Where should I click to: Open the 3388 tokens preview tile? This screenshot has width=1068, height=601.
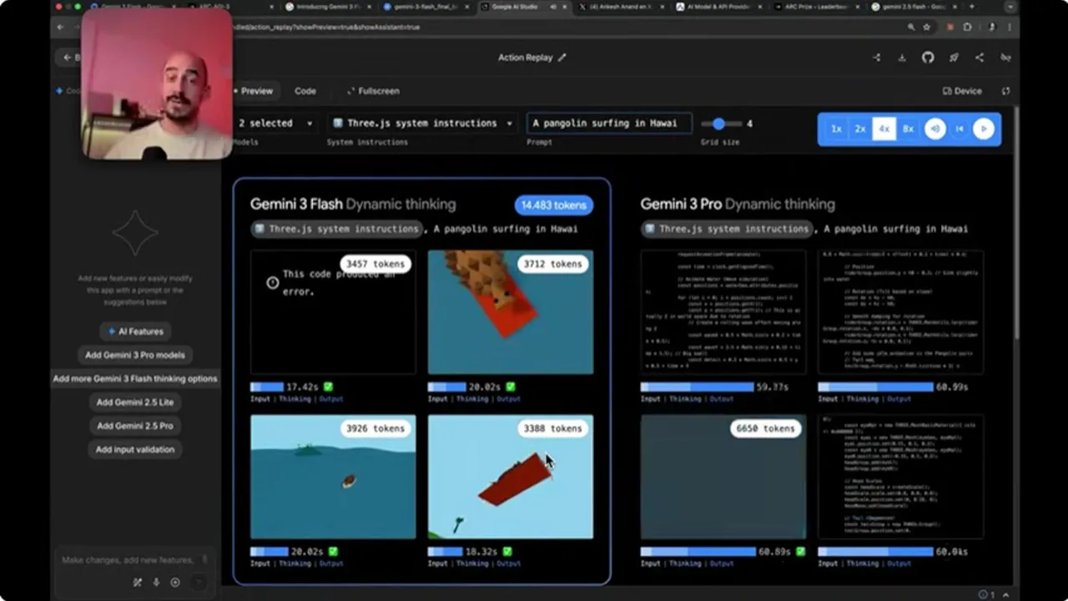[511, 477]
